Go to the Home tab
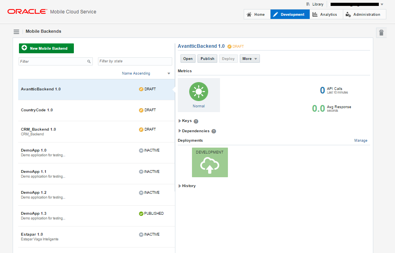The height and width of the screenshot is (253, 395). [257, 14]
